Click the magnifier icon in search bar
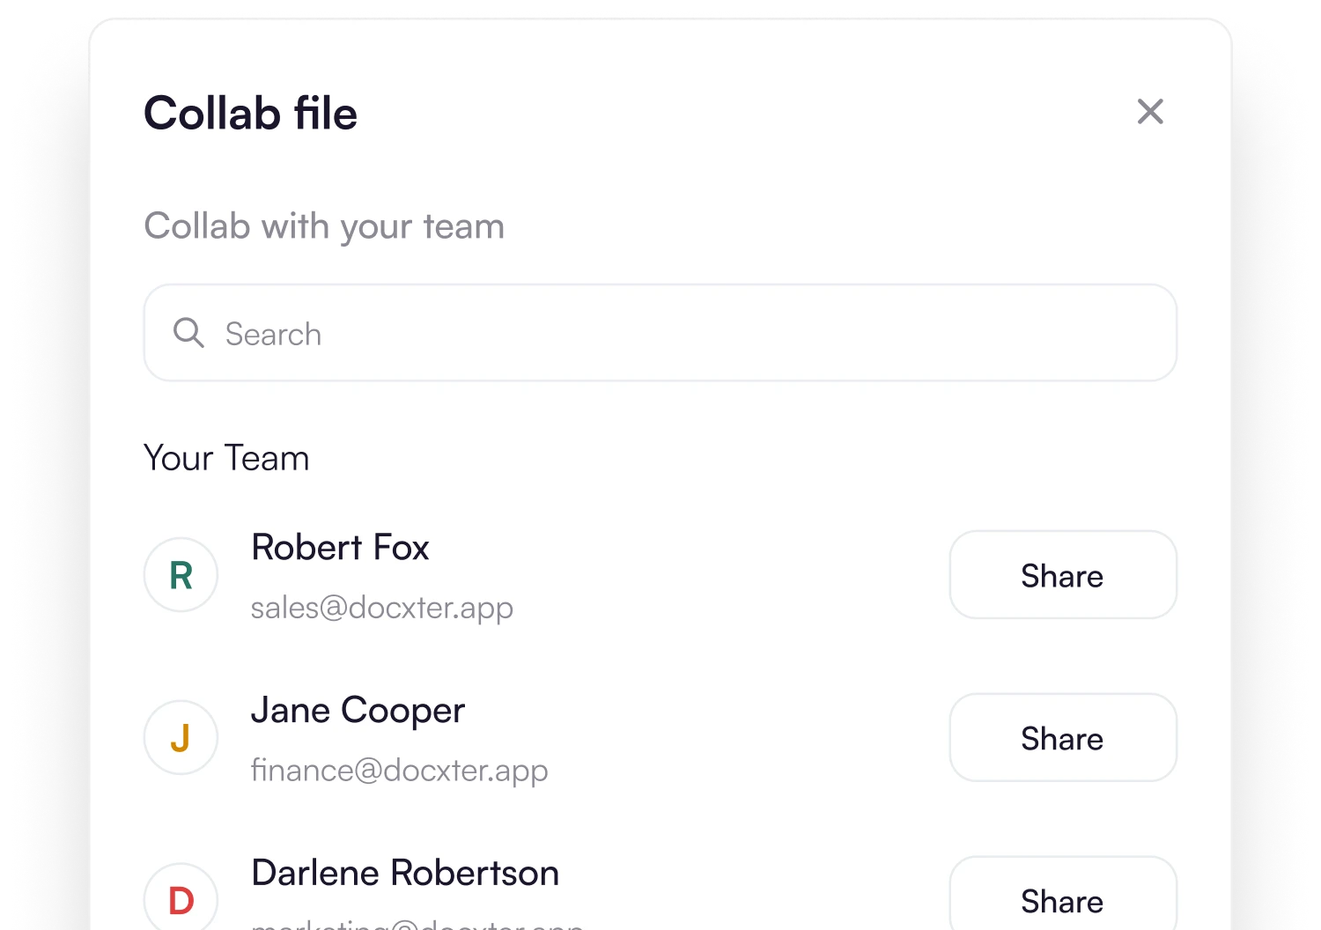Image resolution: width=1321 pixels, height=930 pixels. tap(188, 333)
